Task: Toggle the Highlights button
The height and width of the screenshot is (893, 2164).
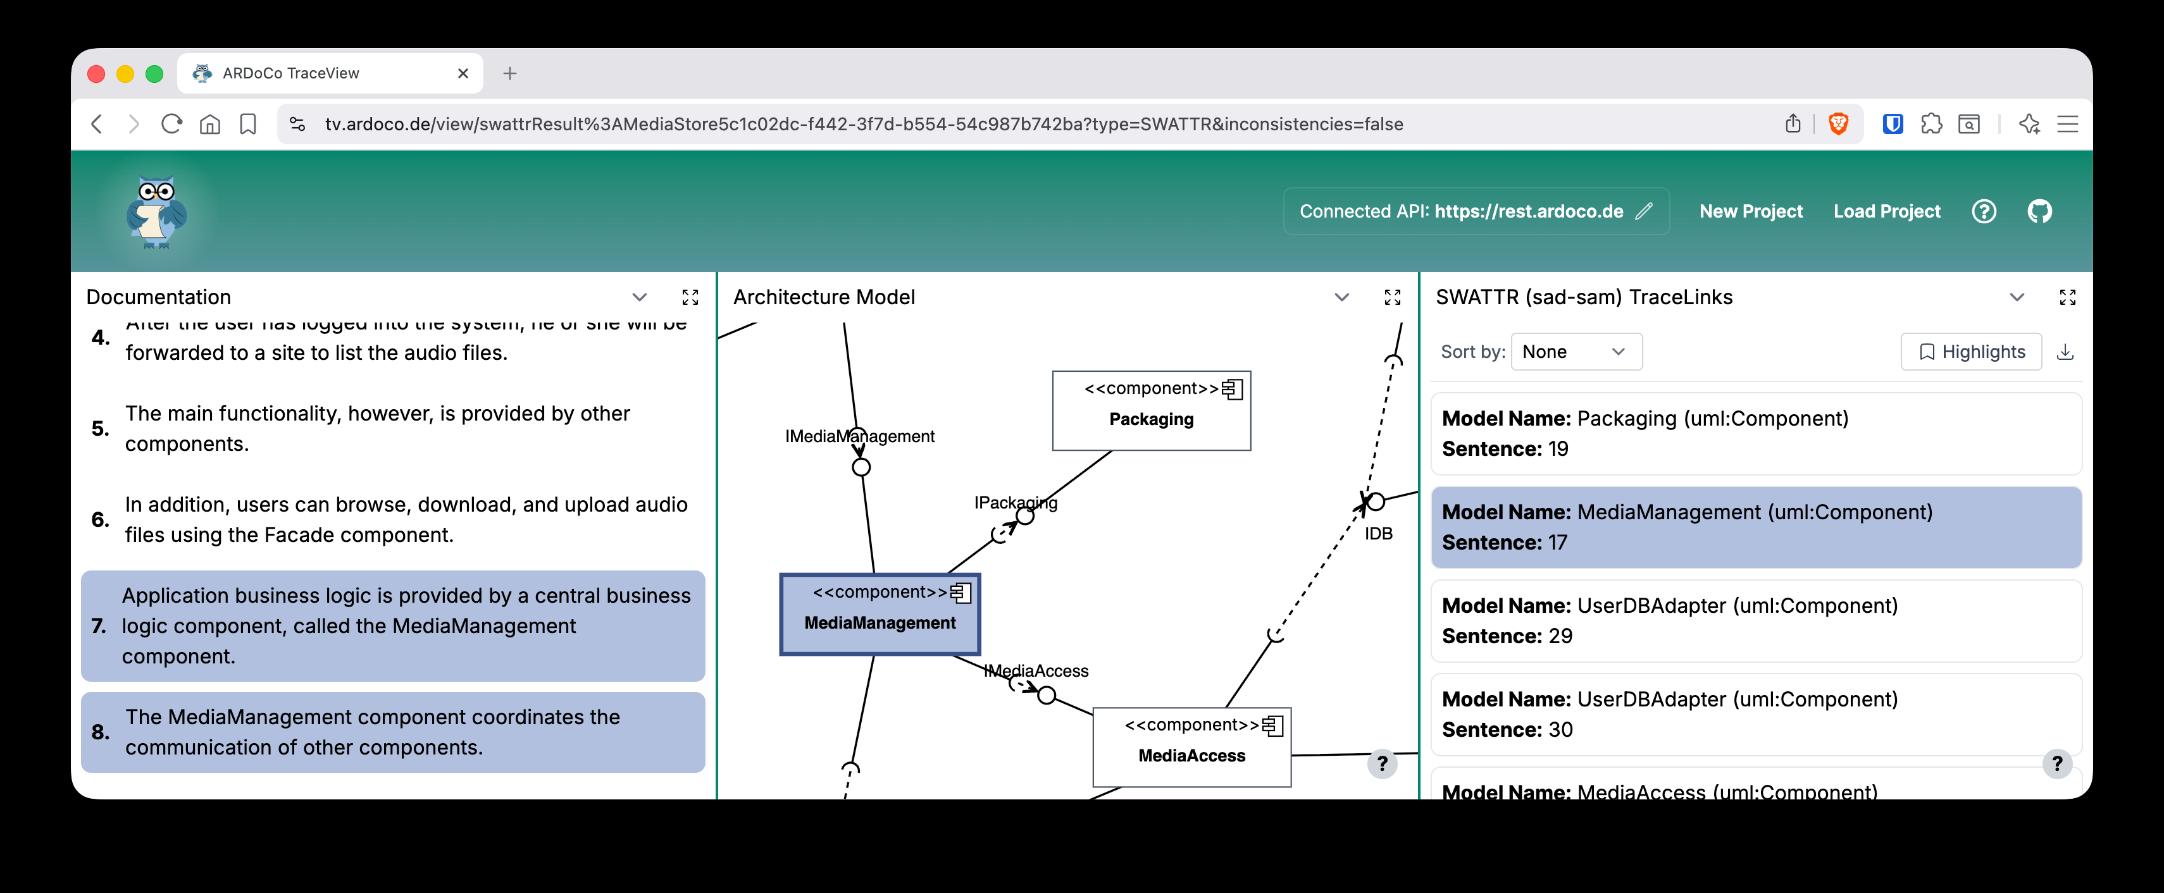Action: (x=1971, y=352)
